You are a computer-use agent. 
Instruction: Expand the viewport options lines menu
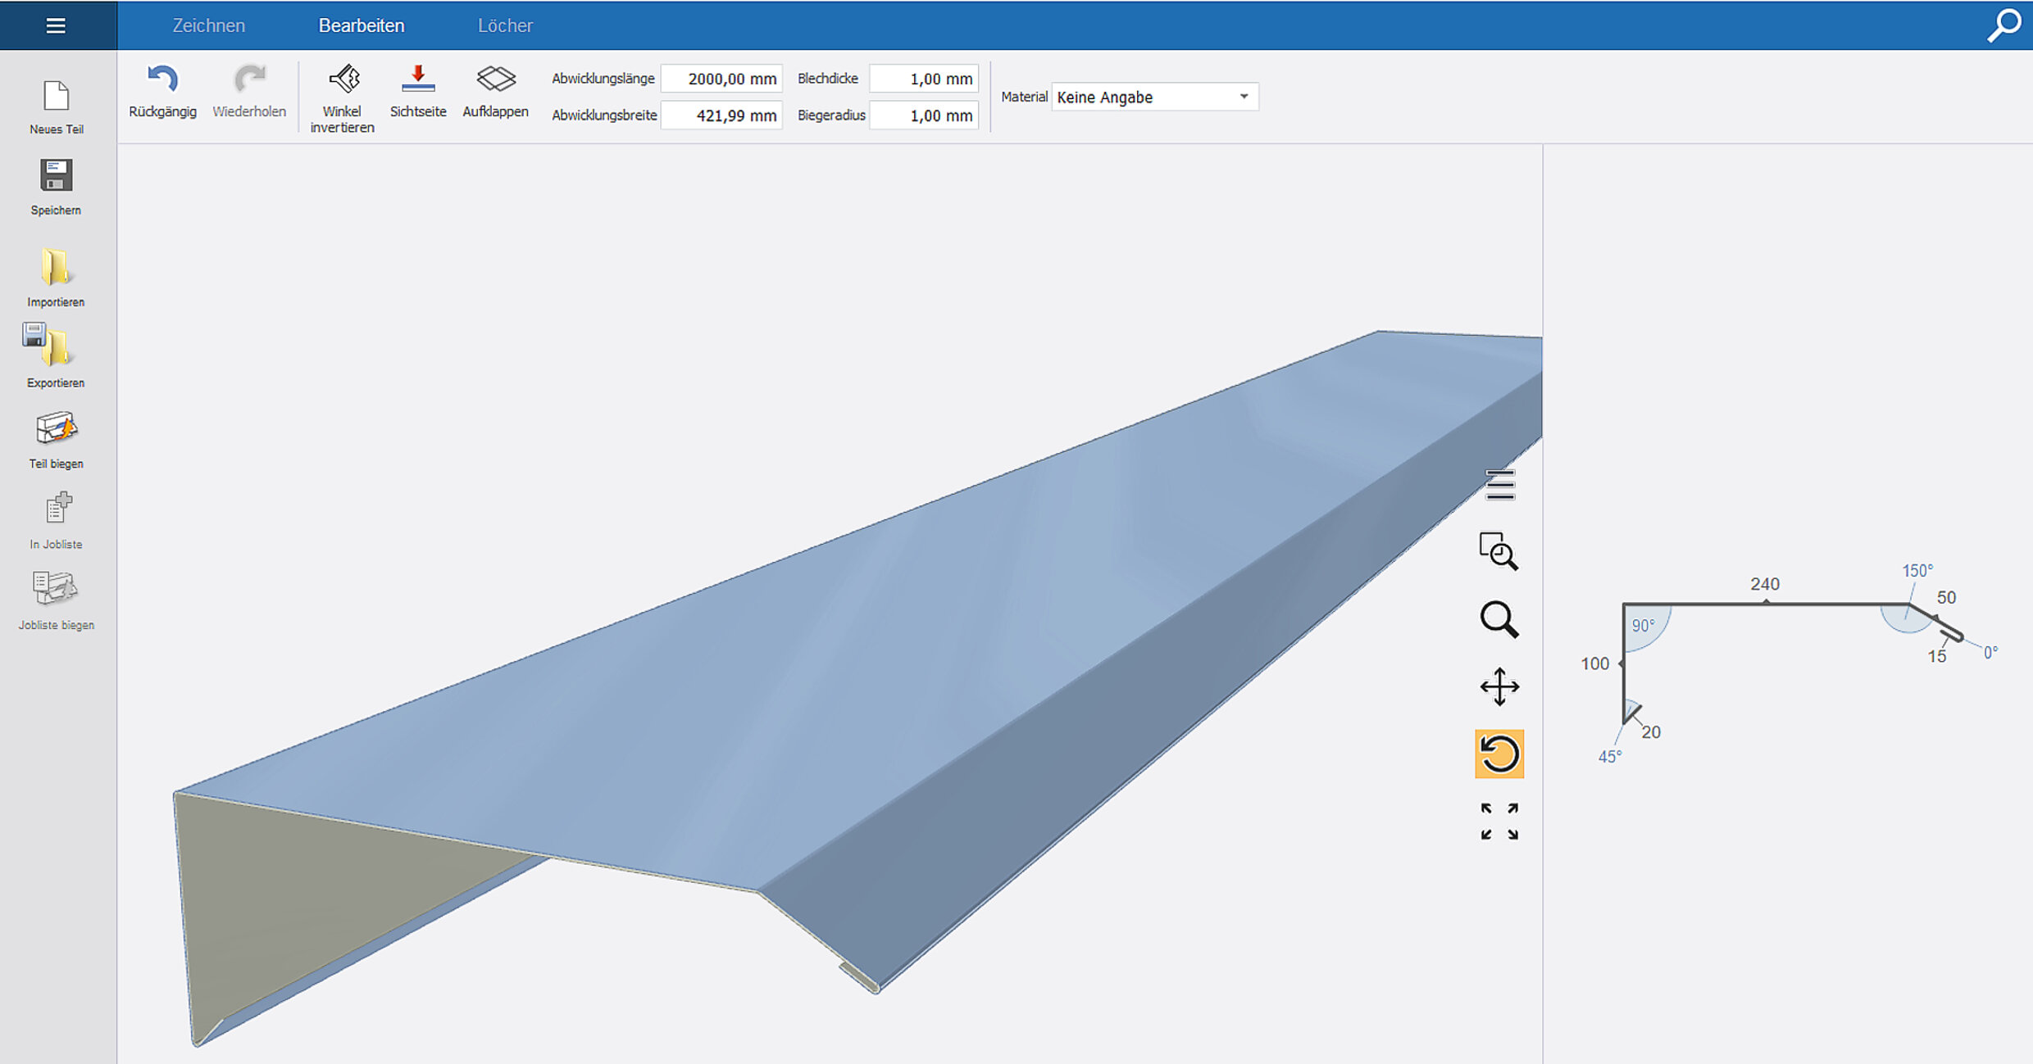1499,485
